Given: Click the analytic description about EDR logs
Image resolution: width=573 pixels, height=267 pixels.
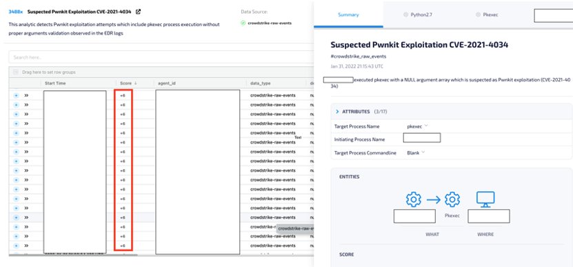Looking at the screenshot, I should [114, 28].
